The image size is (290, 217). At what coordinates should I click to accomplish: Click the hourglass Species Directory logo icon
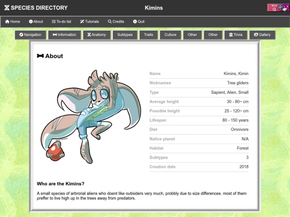pyautogui.click(x=7, y=8)
